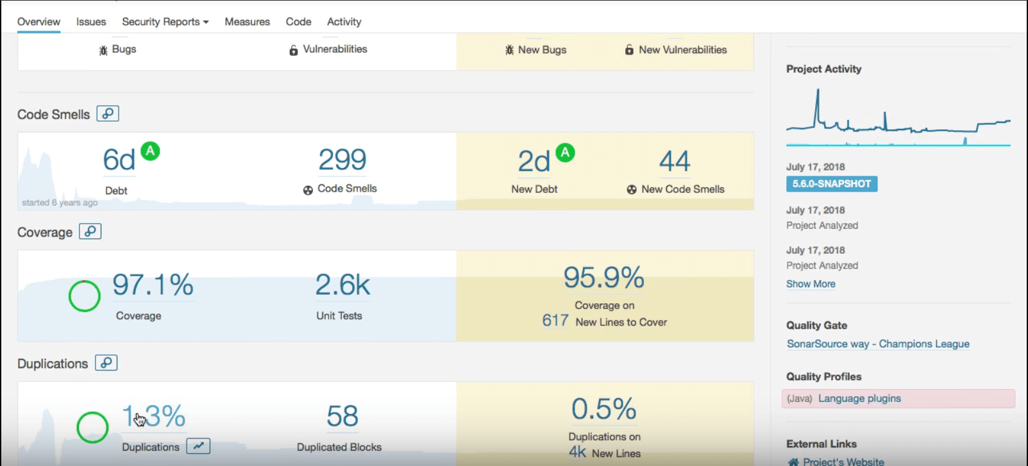
Task: Switch to the Issues tab
Action: (91, 22)
